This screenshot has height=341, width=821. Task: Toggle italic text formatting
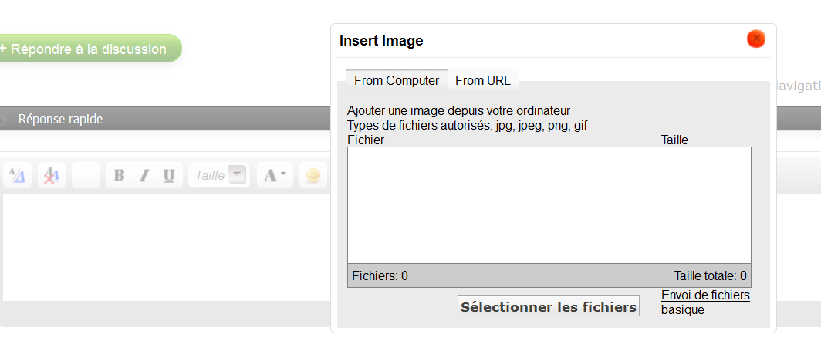(144, 176)
